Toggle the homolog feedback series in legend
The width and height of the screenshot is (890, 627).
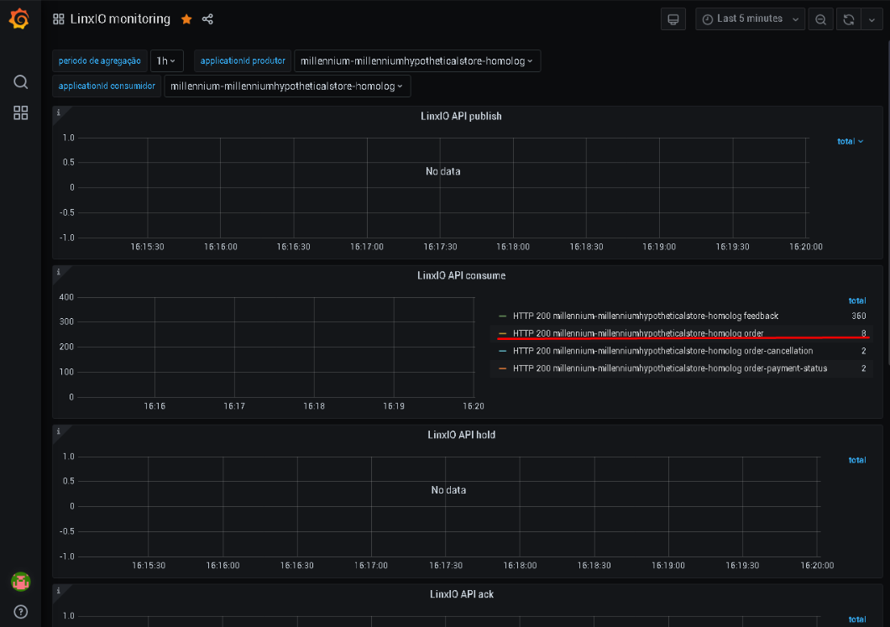[646, 316]
